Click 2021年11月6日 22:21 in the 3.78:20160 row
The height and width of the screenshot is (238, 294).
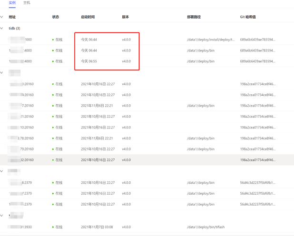97,138
